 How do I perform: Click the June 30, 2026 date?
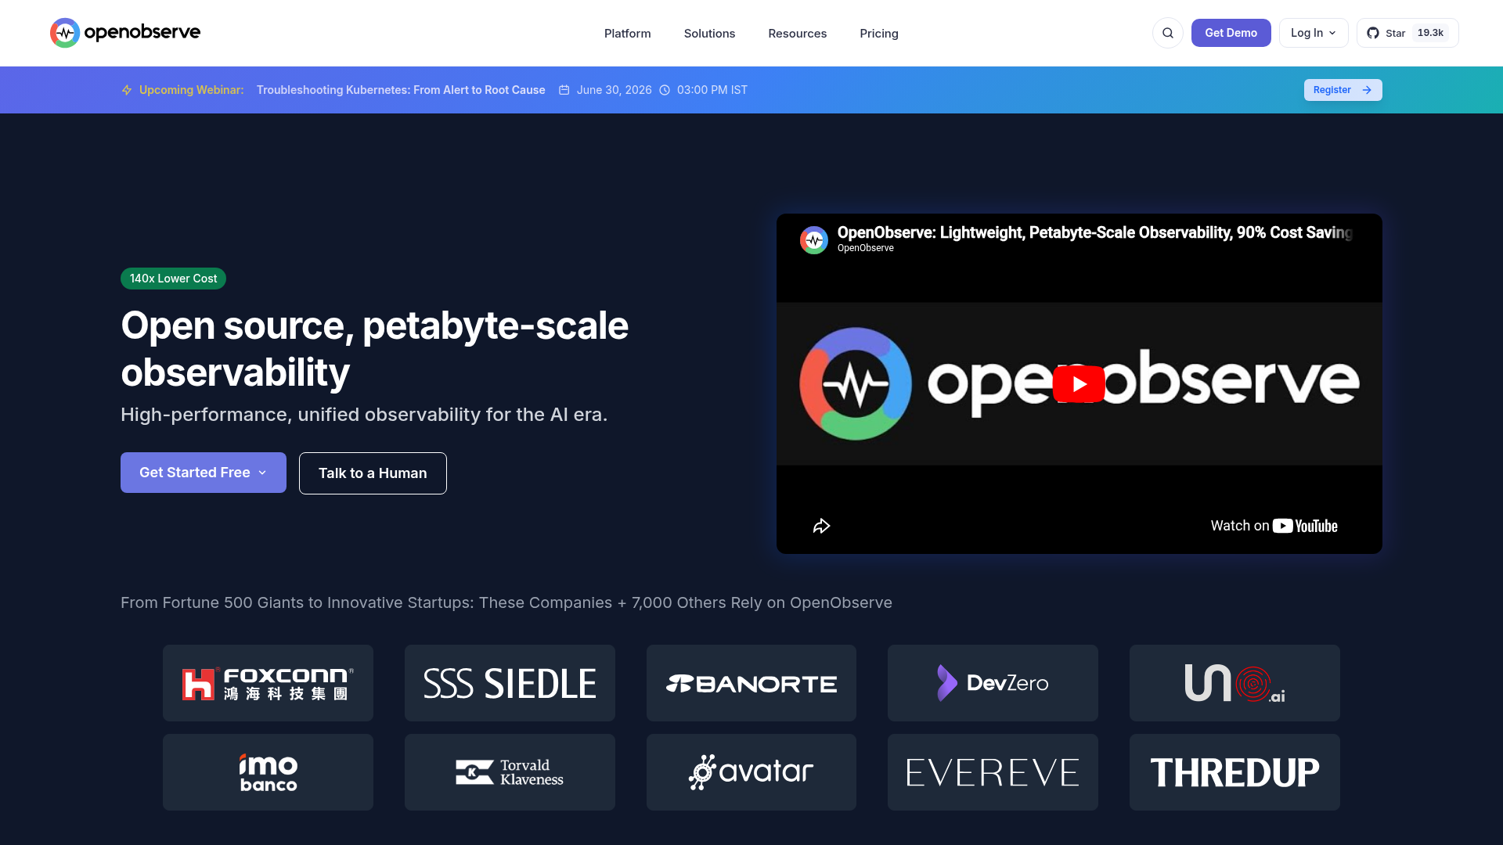tap(615, 90)
